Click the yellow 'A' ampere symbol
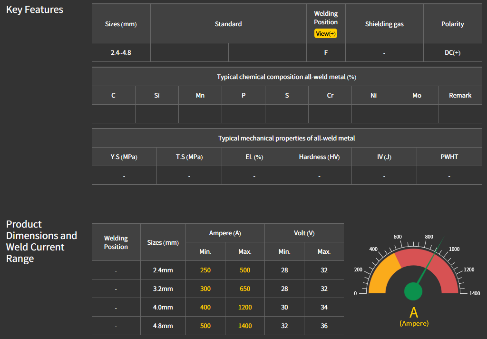 414,313
